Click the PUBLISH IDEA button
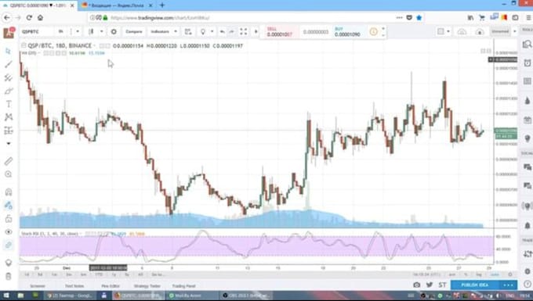The width and height of the screenshot is (533, 301). [x=474, y=285]
